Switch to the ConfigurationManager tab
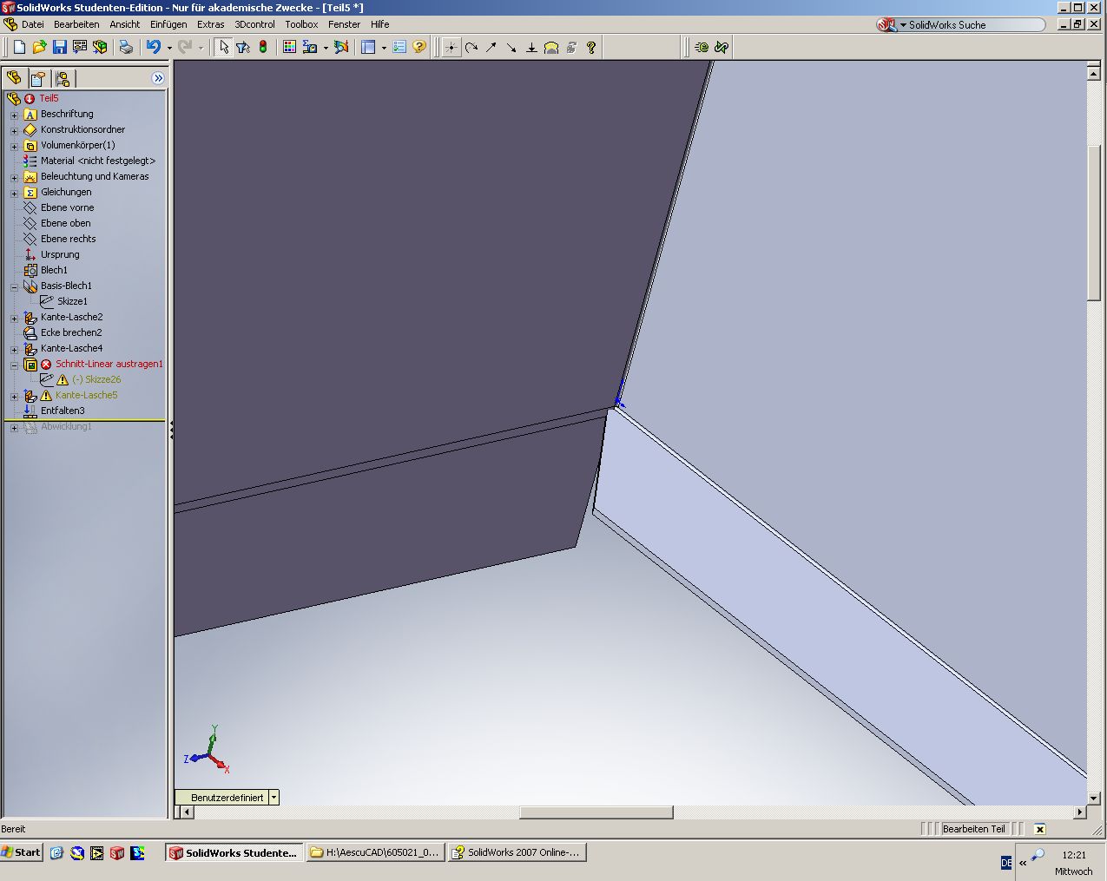 pyautogui.click(x=62, y=78)
